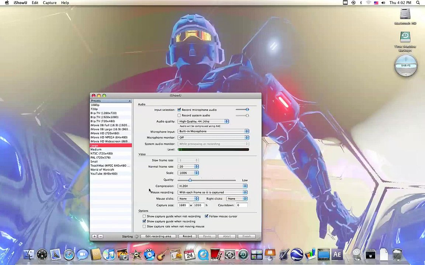Open the Mouse recording dropdown
Viewport: 425px width, 265px height.
[x=212, y=192]
